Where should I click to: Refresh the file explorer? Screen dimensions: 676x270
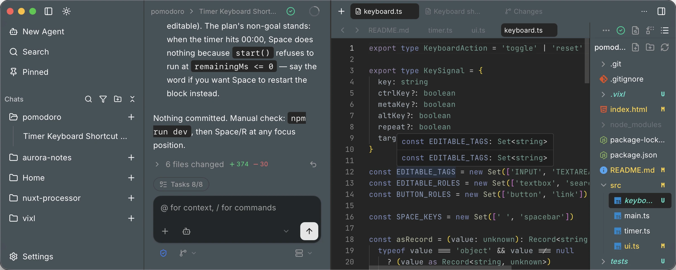point(665,47)
